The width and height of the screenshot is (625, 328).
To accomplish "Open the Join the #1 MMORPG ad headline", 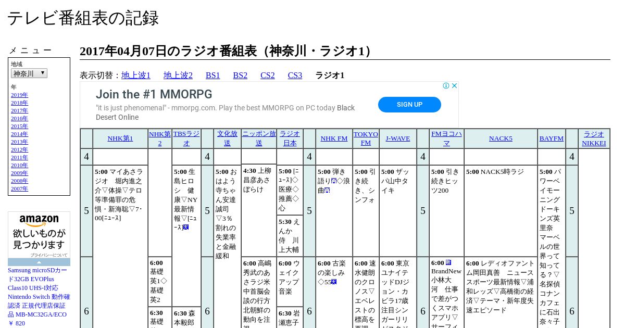I will [x=154, y=94].
